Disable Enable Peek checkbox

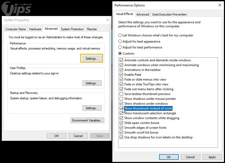click(x=121, y=74)
